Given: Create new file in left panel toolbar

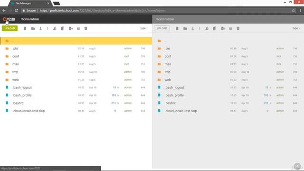Looking at the screenshot, I should click(x=25, y=28).
